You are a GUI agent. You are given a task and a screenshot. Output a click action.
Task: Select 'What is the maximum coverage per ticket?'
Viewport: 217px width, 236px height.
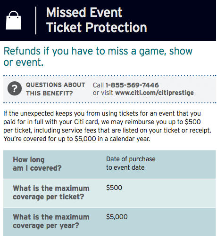51,192
